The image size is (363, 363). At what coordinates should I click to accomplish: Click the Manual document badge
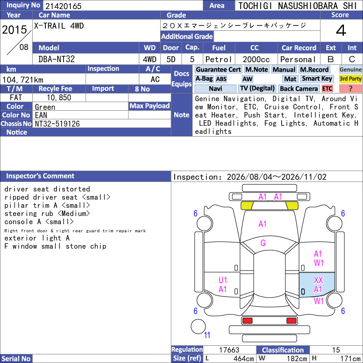(x=284, y=69)
